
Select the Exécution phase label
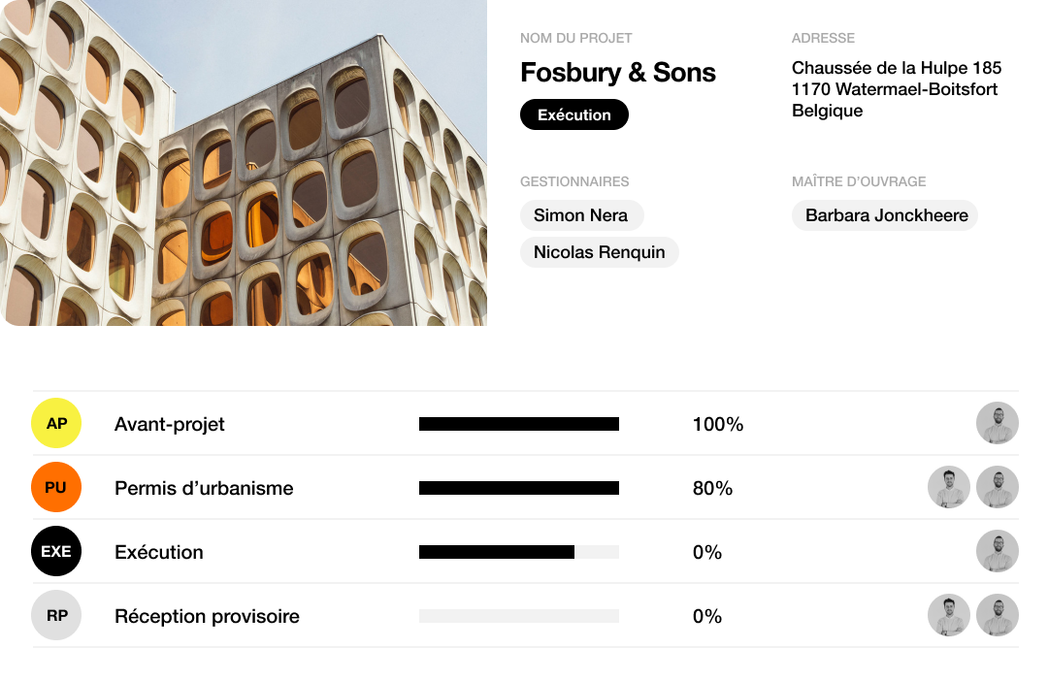click(x=158, y=551)
